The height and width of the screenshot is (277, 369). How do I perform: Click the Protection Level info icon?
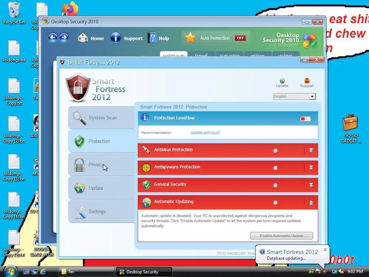(145, 117)
